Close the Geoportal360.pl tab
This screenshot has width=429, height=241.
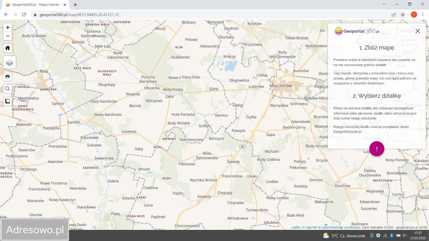65,5
